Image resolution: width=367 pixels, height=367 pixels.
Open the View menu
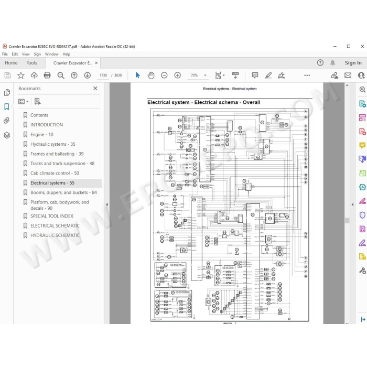(26, 54)
